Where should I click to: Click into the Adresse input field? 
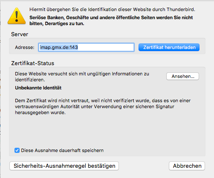click(x=86, y=47)
